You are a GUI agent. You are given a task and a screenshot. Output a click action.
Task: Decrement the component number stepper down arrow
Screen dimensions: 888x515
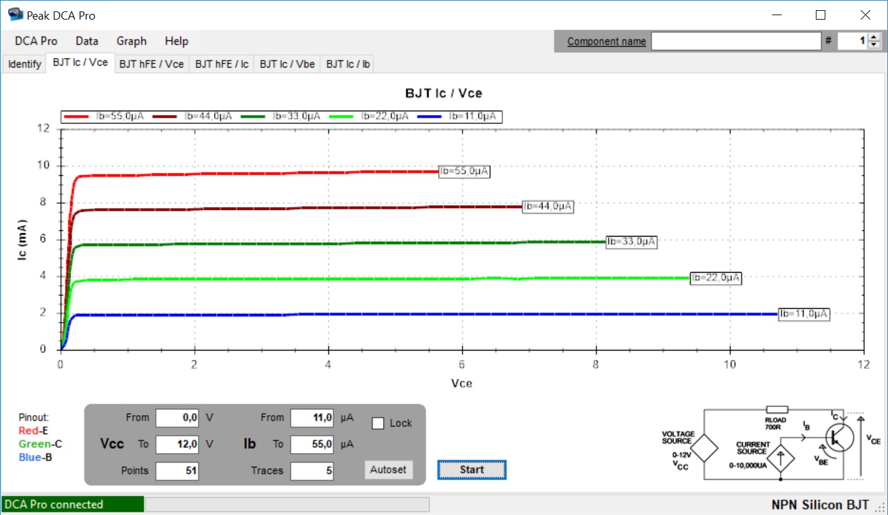(x=874, y=45)
